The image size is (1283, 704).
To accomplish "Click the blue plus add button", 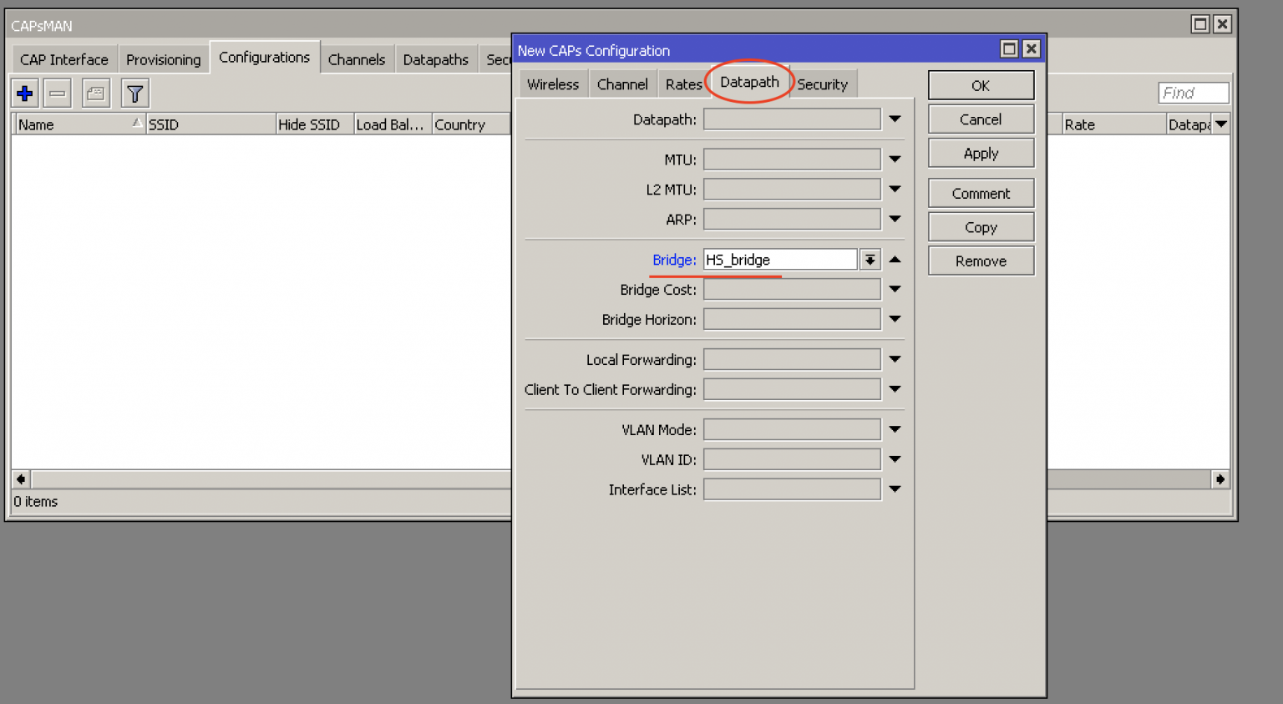I will click(x=25, y=94).
